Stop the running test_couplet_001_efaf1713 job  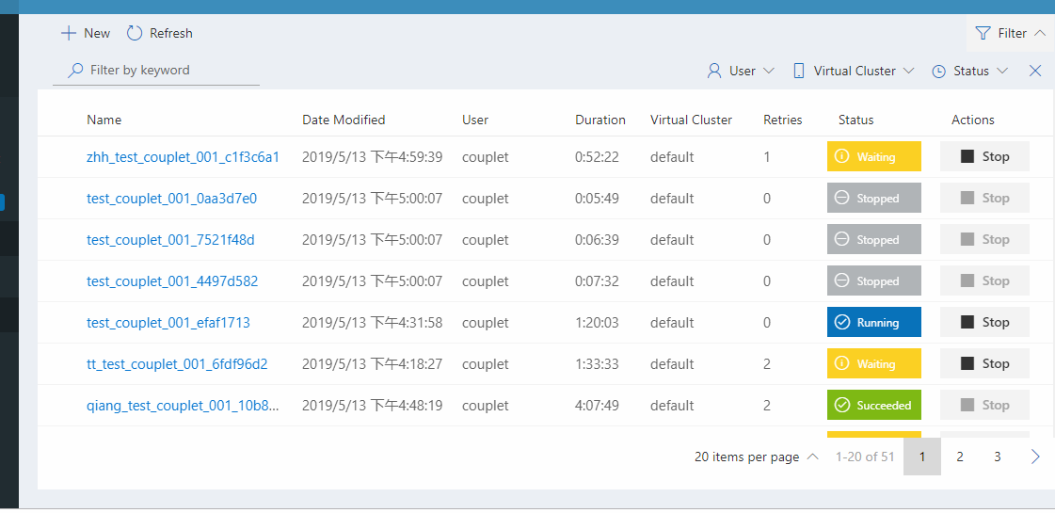coord(984,323)
